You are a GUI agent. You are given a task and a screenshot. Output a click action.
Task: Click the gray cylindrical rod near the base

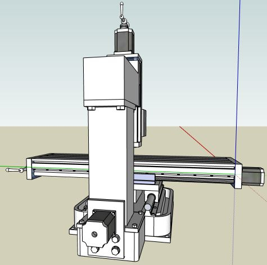click(150, 201)
